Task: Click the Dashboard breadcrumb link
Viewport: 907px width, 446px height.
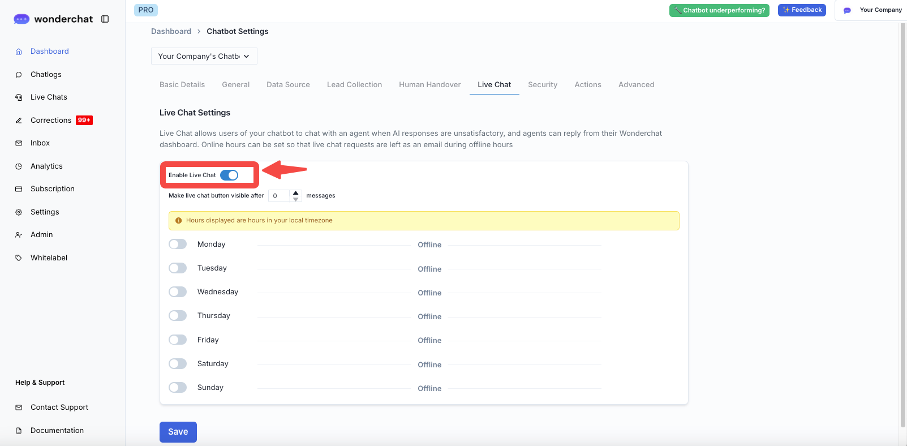Action: [x=171, y=32]
